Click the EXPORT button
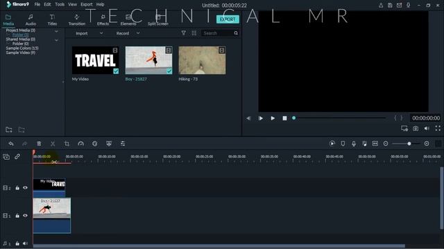 tap(228, 19)
